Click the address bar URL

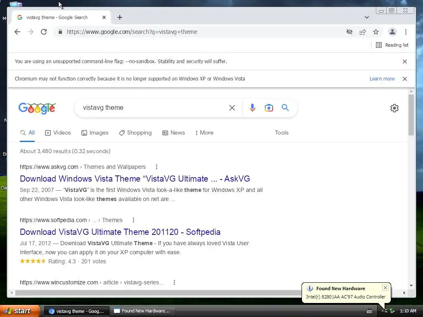tap(132, 32)
